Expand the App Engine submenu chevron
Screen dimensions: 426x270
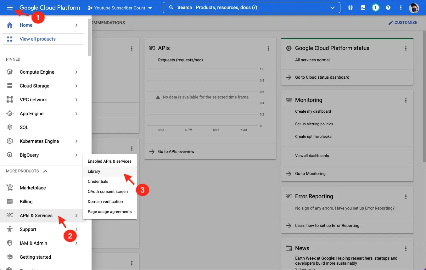(x=76, y=114)
